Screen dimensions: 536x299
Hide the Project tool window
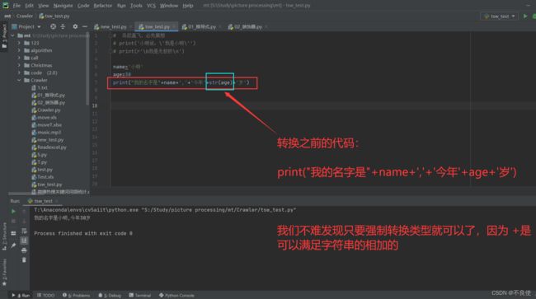click(x=85, y=26)
